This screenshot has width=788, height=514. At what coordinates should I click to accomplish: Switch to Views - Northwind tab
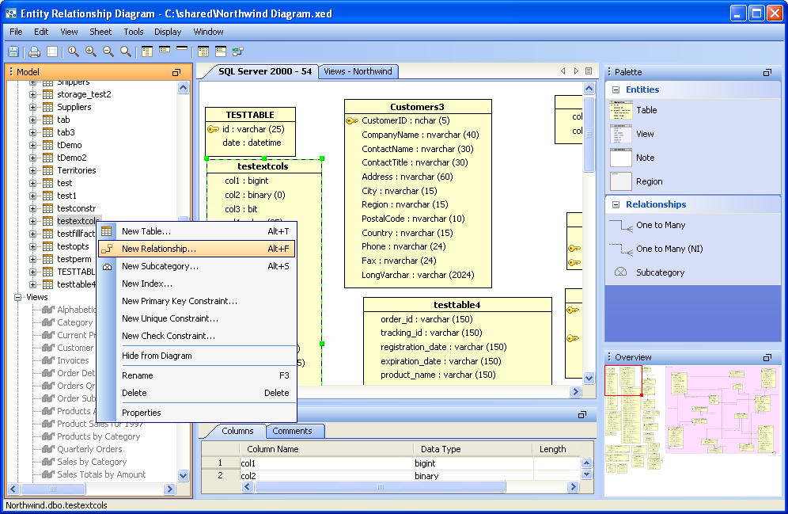coord(358,71)
